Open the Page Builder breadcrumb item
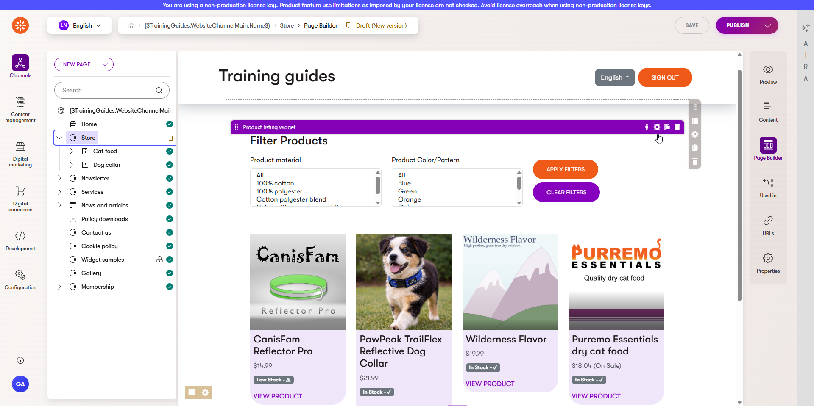 tap(321, 25)
